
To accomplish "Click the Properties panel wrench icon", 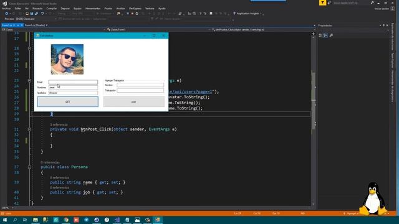I will click(331, 35).
